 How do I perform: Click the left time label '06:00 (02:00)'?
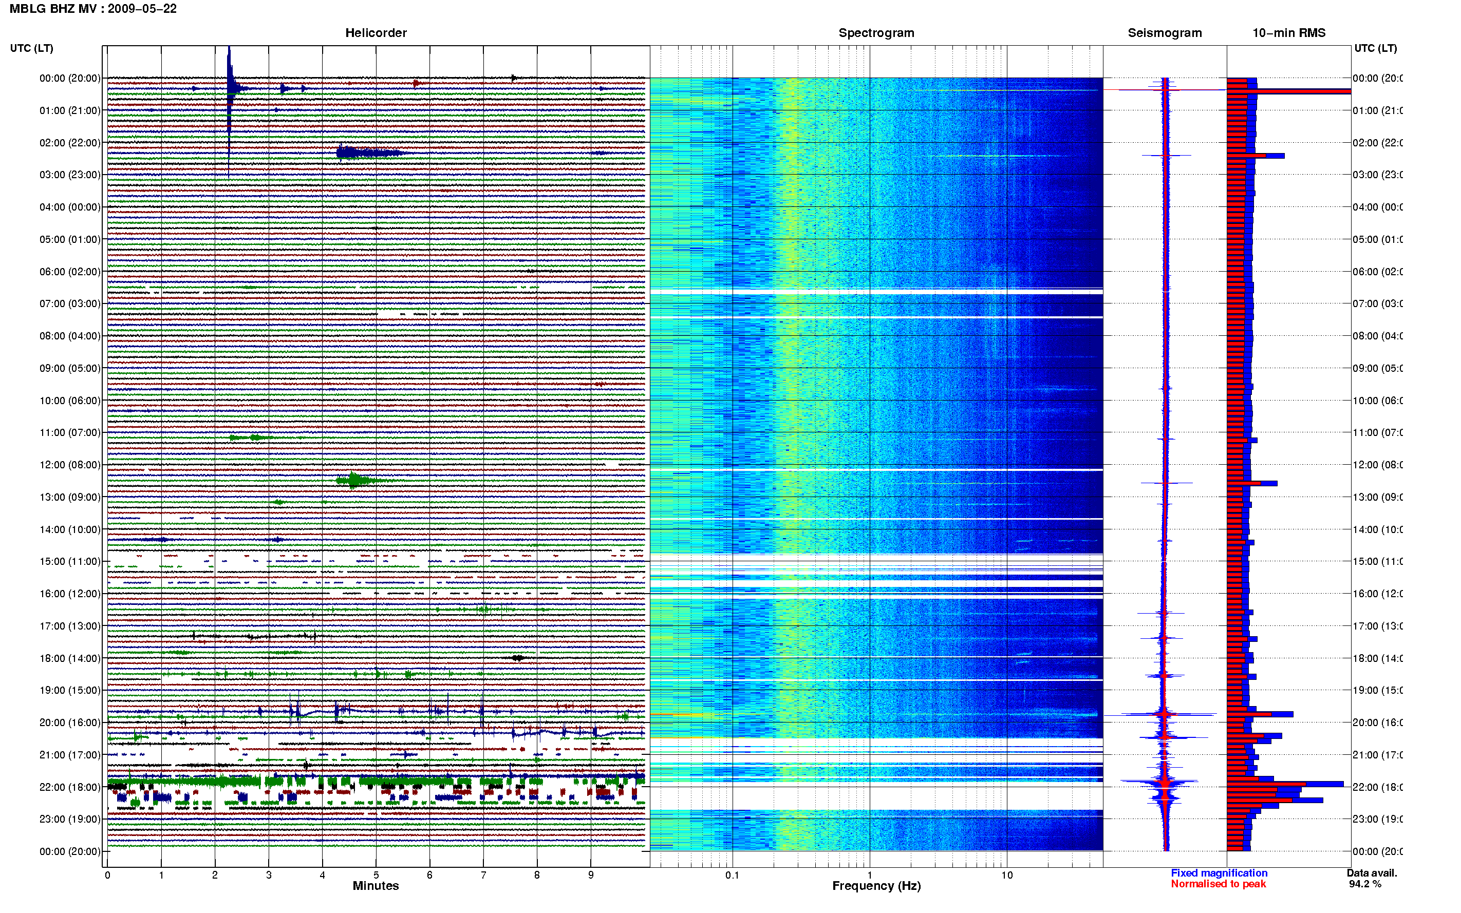70,272
